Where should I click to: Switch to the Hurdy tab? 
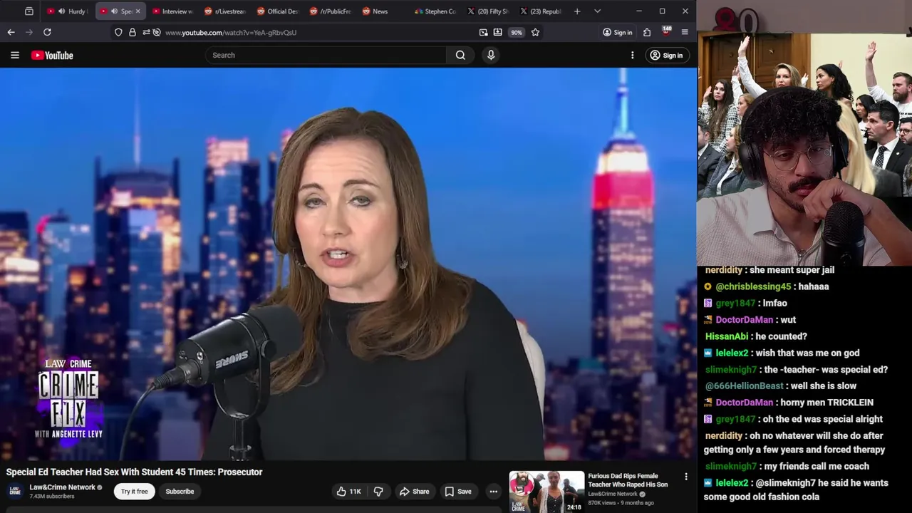coord(68,11)
